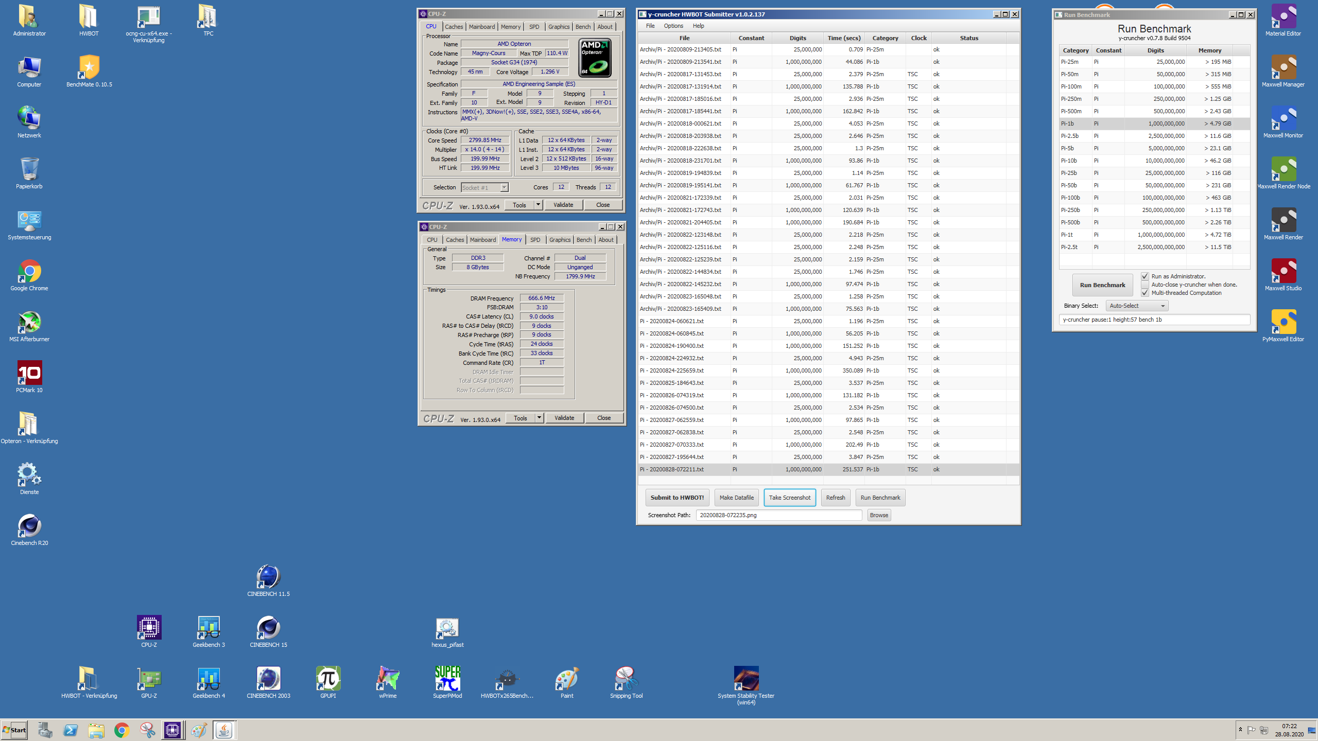
Task: Open HWBOTx265Bench desktop shortcut
Action: coord(507,682)
